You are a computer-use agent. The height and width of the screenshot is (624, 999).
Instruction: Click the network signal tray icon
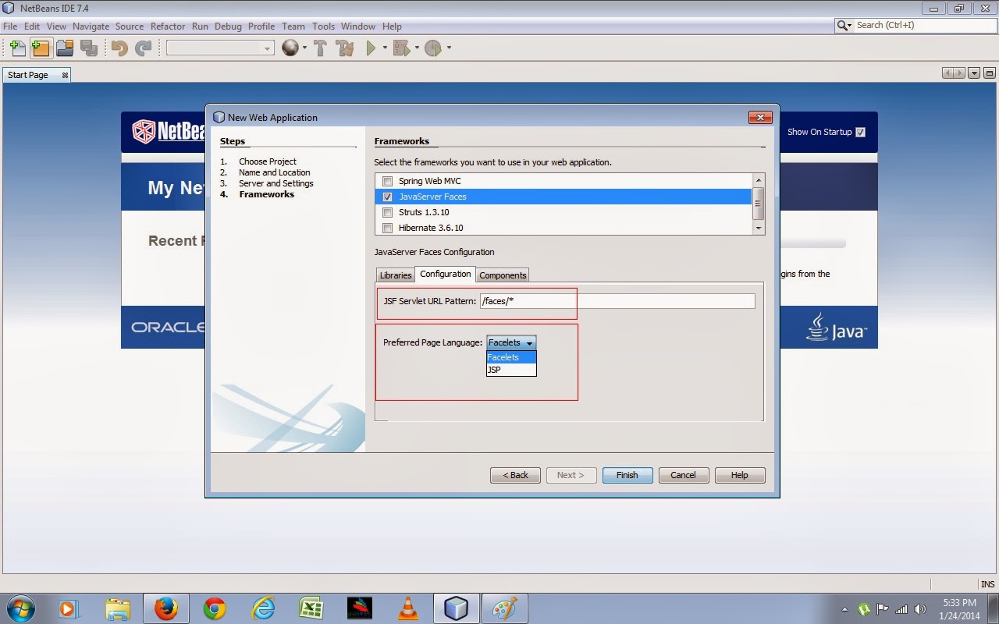click(x=901, y=609)
